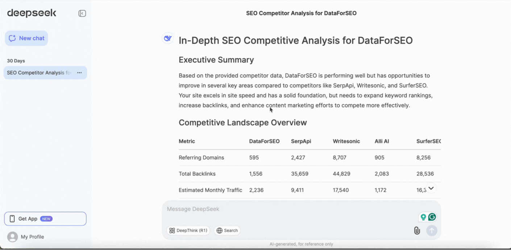Click the send arrow button
Screen dimensions: 511x250
(x=432, y=230)
